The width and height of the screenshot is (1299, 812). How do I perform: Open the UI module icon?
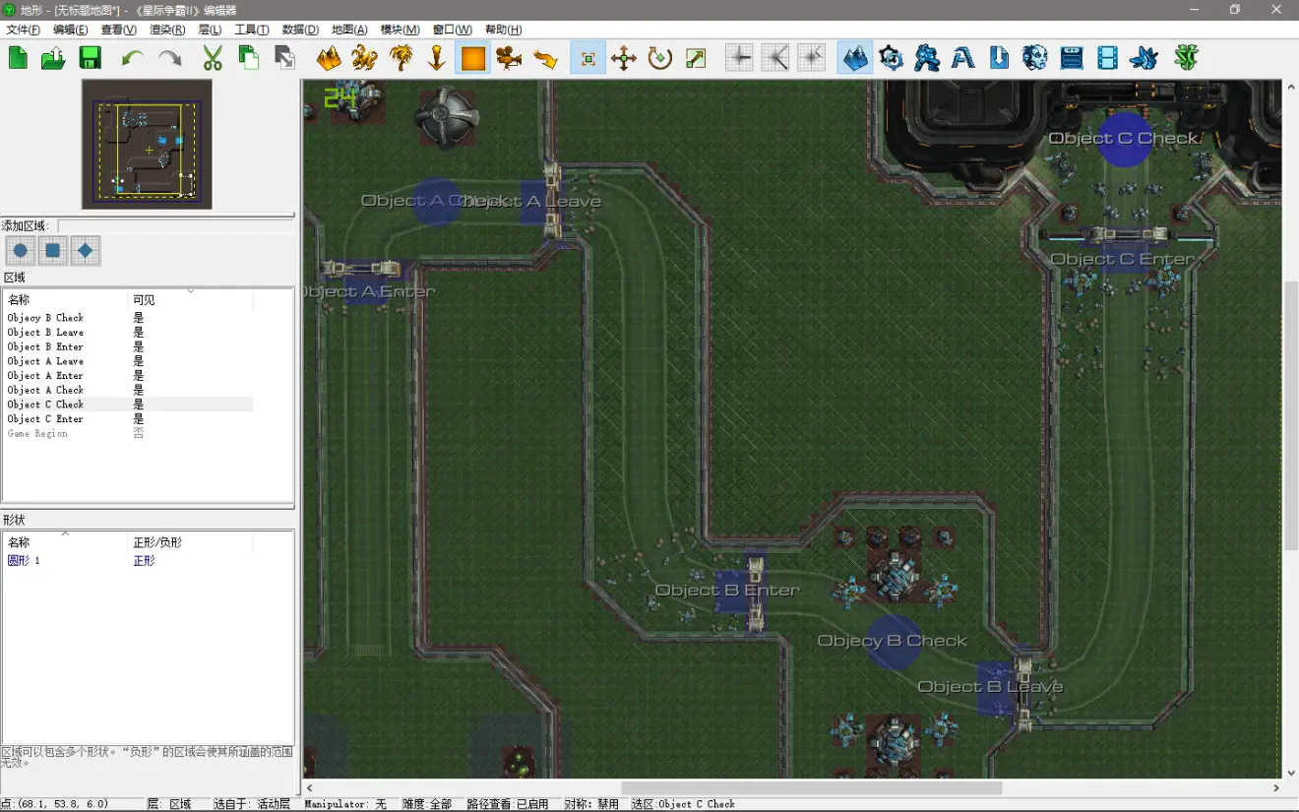point(1072,58)
